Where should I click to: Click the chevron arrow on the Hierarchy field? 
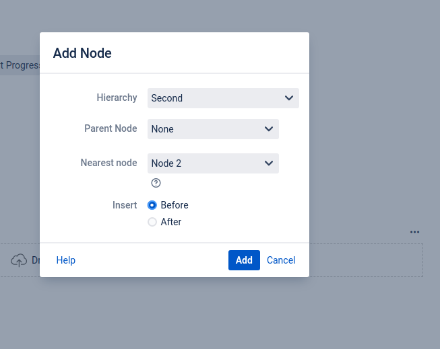pos(289,98)
